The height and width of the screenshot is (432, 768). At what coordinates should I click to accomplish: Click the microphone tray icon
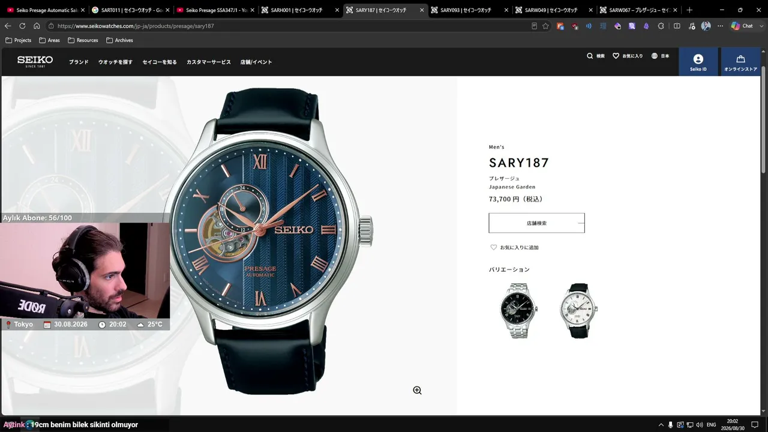point(671,425)
